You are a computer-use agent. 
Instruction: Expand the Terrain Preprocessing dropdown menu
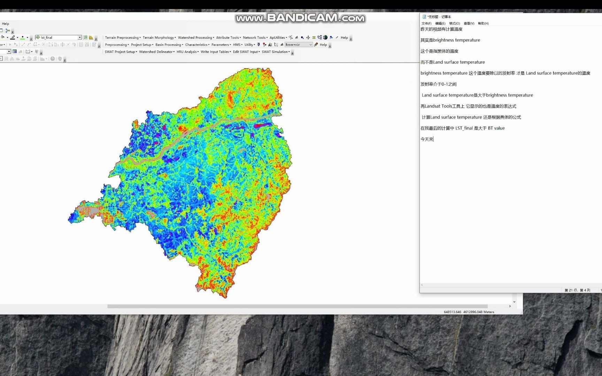(122, 38)
